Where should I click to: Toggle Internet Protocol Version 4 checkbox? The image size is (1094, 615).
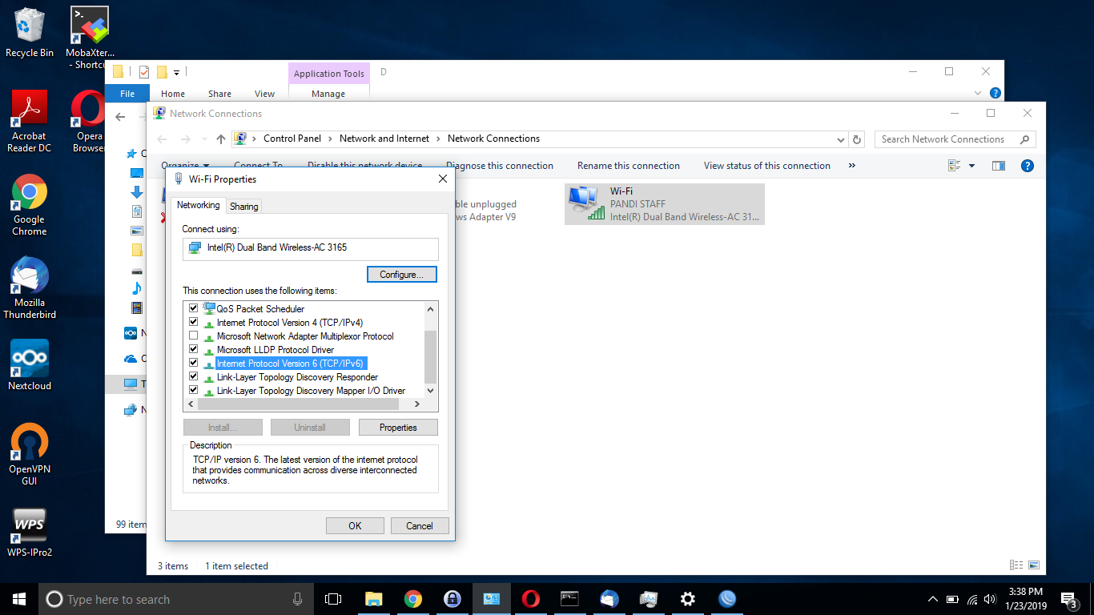click(x=193, y=322)
